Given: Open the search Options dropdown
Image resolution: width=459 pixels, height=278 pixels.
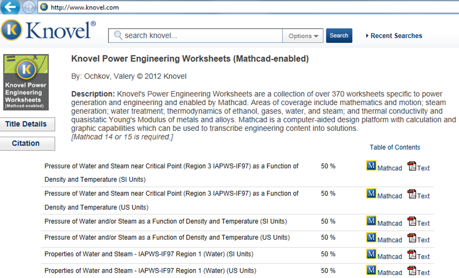Looking at the screenshot, I should 303,36.
